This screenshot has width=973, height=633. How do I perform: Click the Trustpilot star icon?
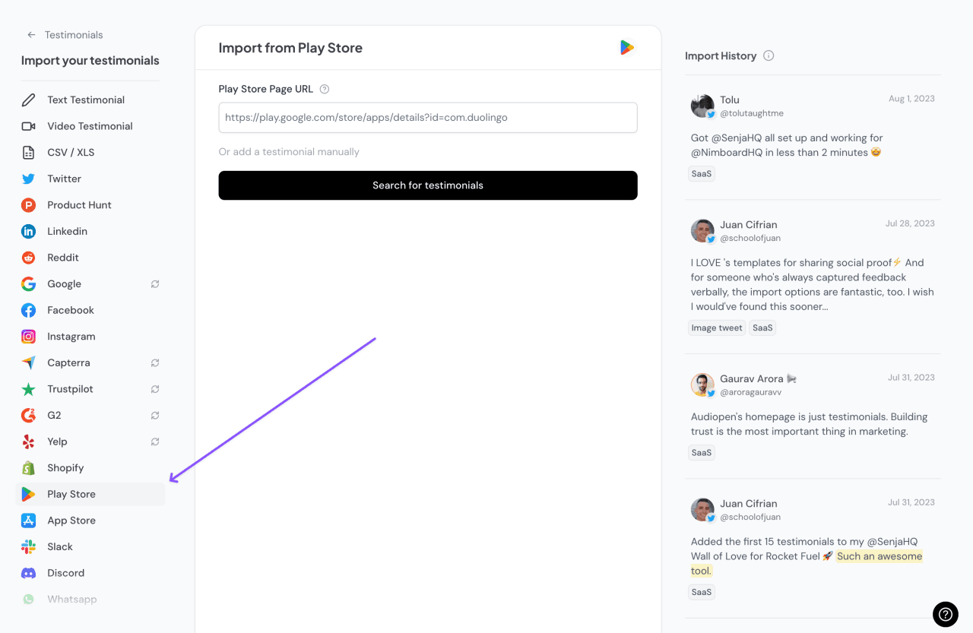tap(28, 389)
